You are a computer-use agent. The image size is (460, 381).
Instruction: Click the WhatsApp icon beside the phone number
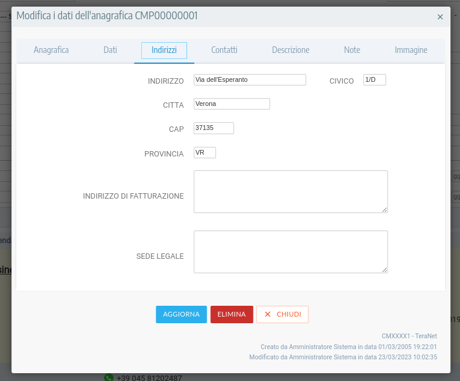click(x=109, y=377)
